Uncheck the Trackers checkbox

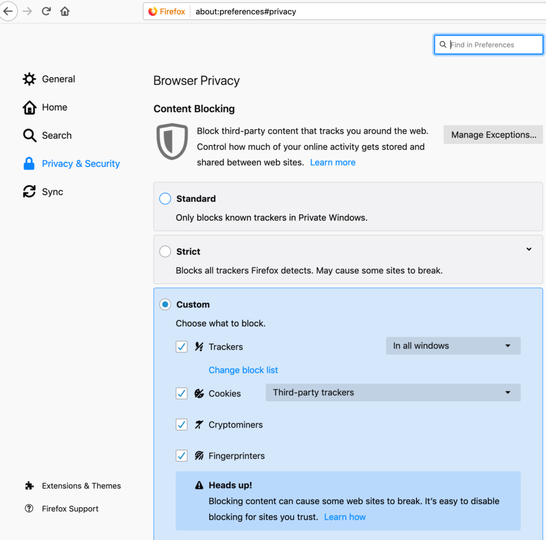(181, 347)
